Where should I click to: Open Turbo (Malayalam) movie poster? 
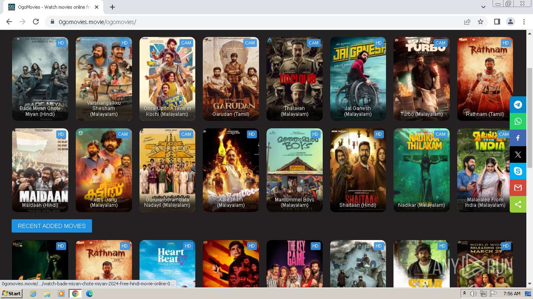click(x=421, y=79)
